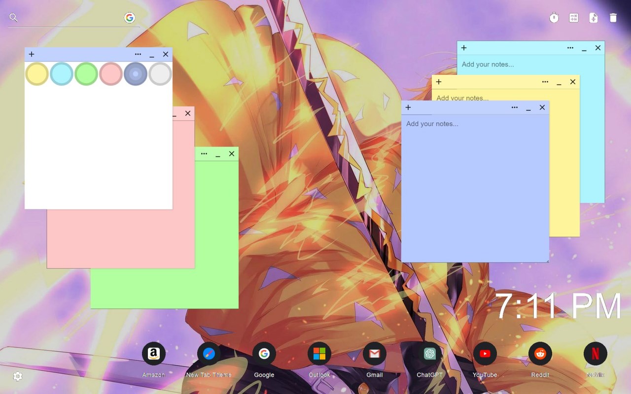Minimize the cyan note
The height and width of the screenshot is (394, 631).
(x=584, y=49)
